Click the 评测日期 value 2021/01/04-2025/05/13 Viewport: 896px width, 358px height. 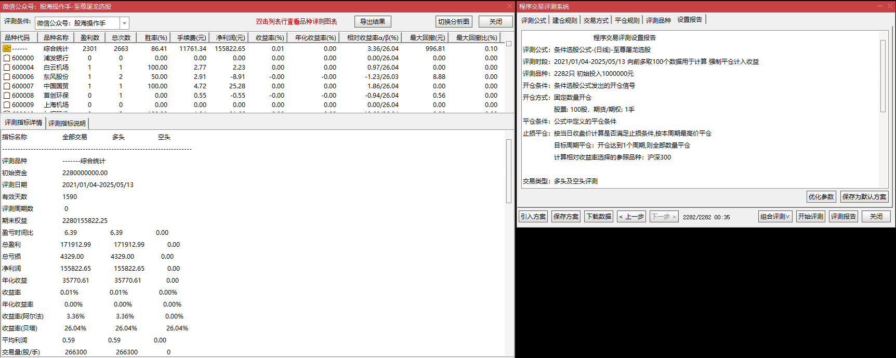[x=98, y=185]
